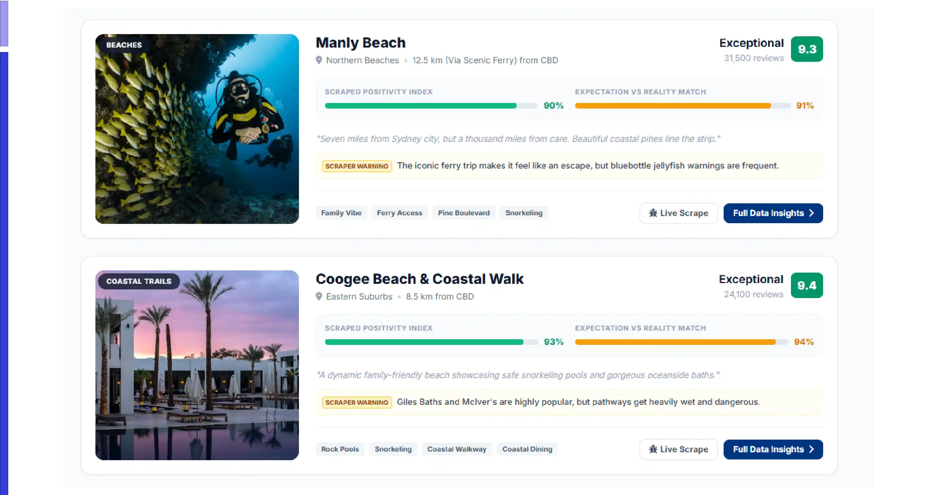Open Coogee Beach sunset resort thumbnail

197,365
